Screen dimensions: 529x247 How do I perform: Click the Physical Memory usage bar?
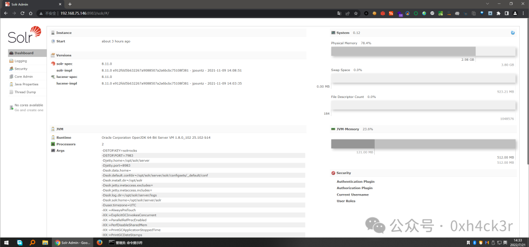pyautogui.click(x=423, y=51)
